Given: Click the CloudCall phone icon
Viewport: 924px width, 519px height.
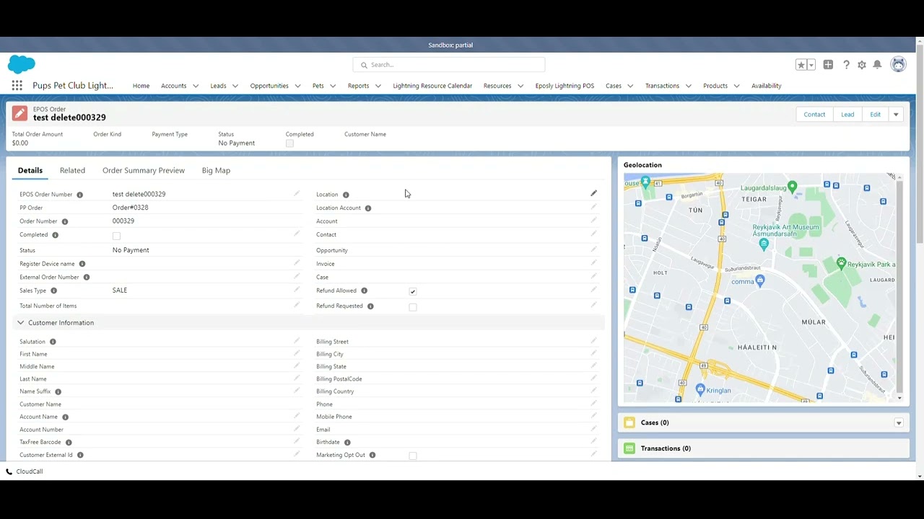Looking at the screenshot, I should (9, 471).
